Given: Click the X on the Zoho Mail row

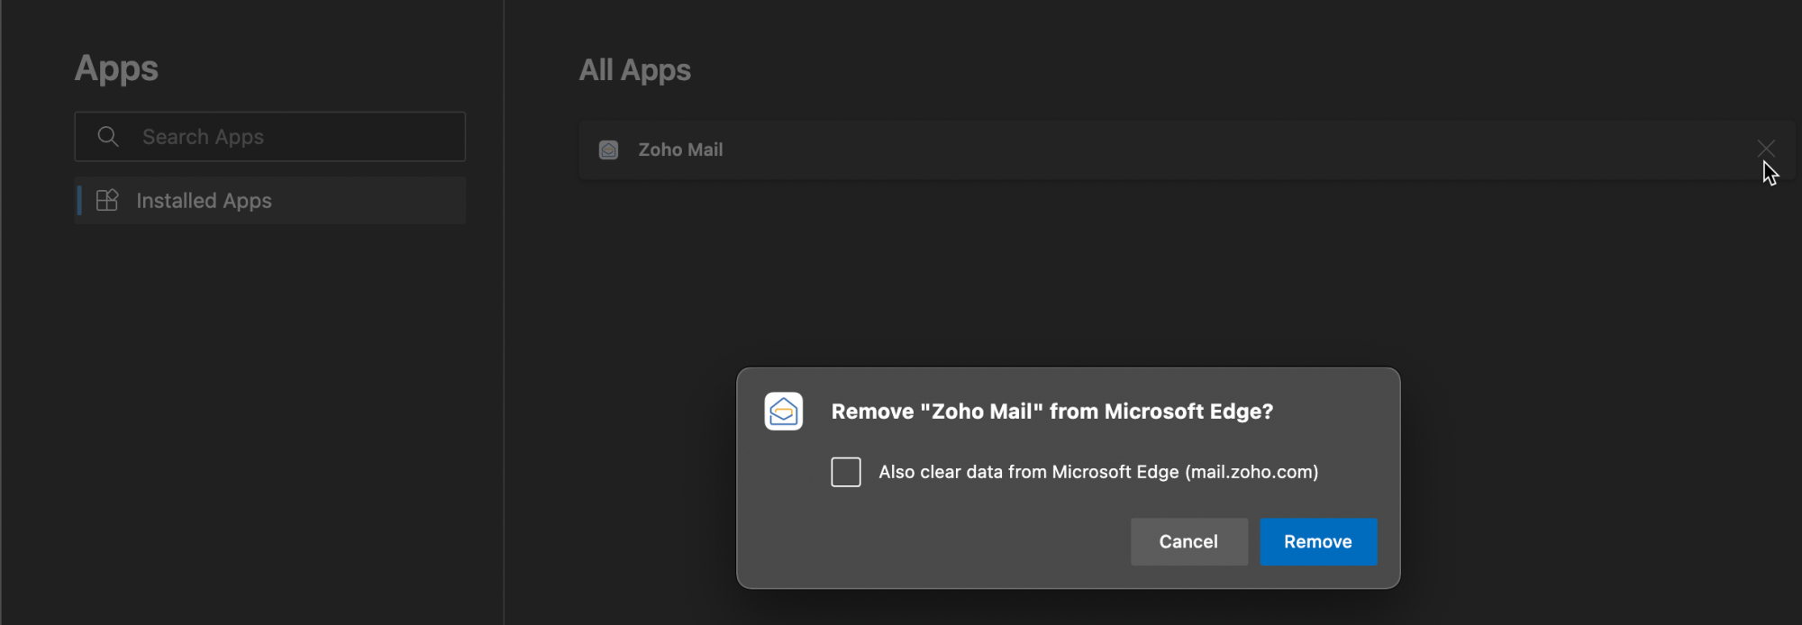Looking at the screenshot, I should point(1766,149).
